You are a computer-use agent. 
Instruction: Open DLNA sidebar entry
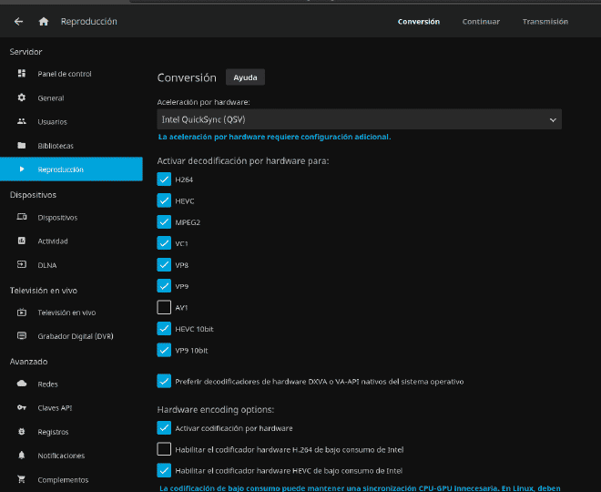pyautogui.click(x=71, y=265)
